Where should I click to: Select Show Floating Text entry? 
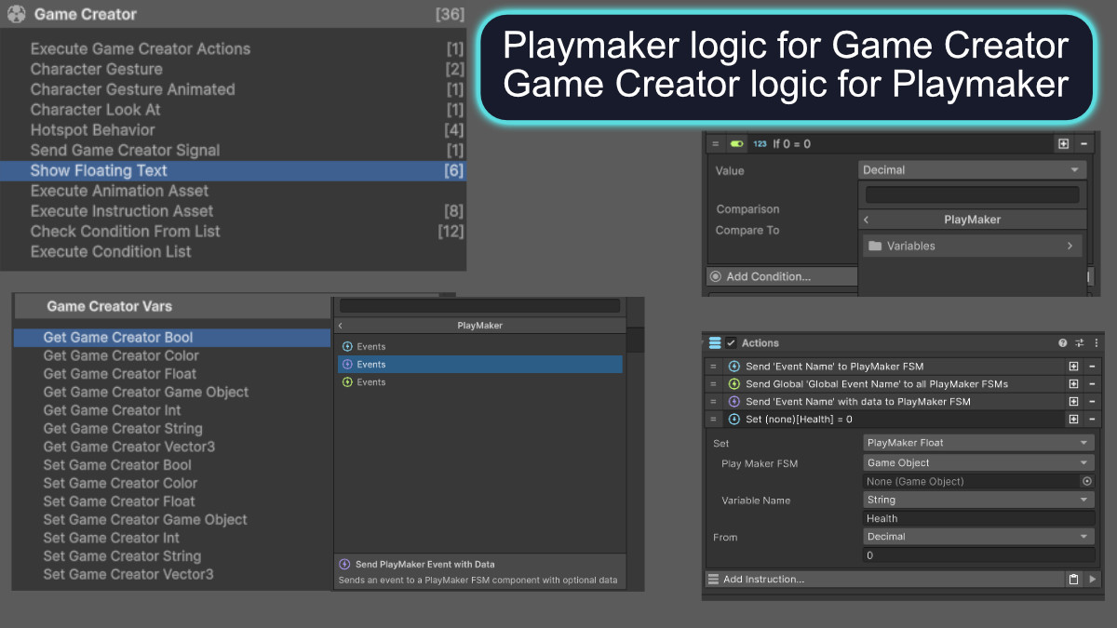(x=233, y=170)
